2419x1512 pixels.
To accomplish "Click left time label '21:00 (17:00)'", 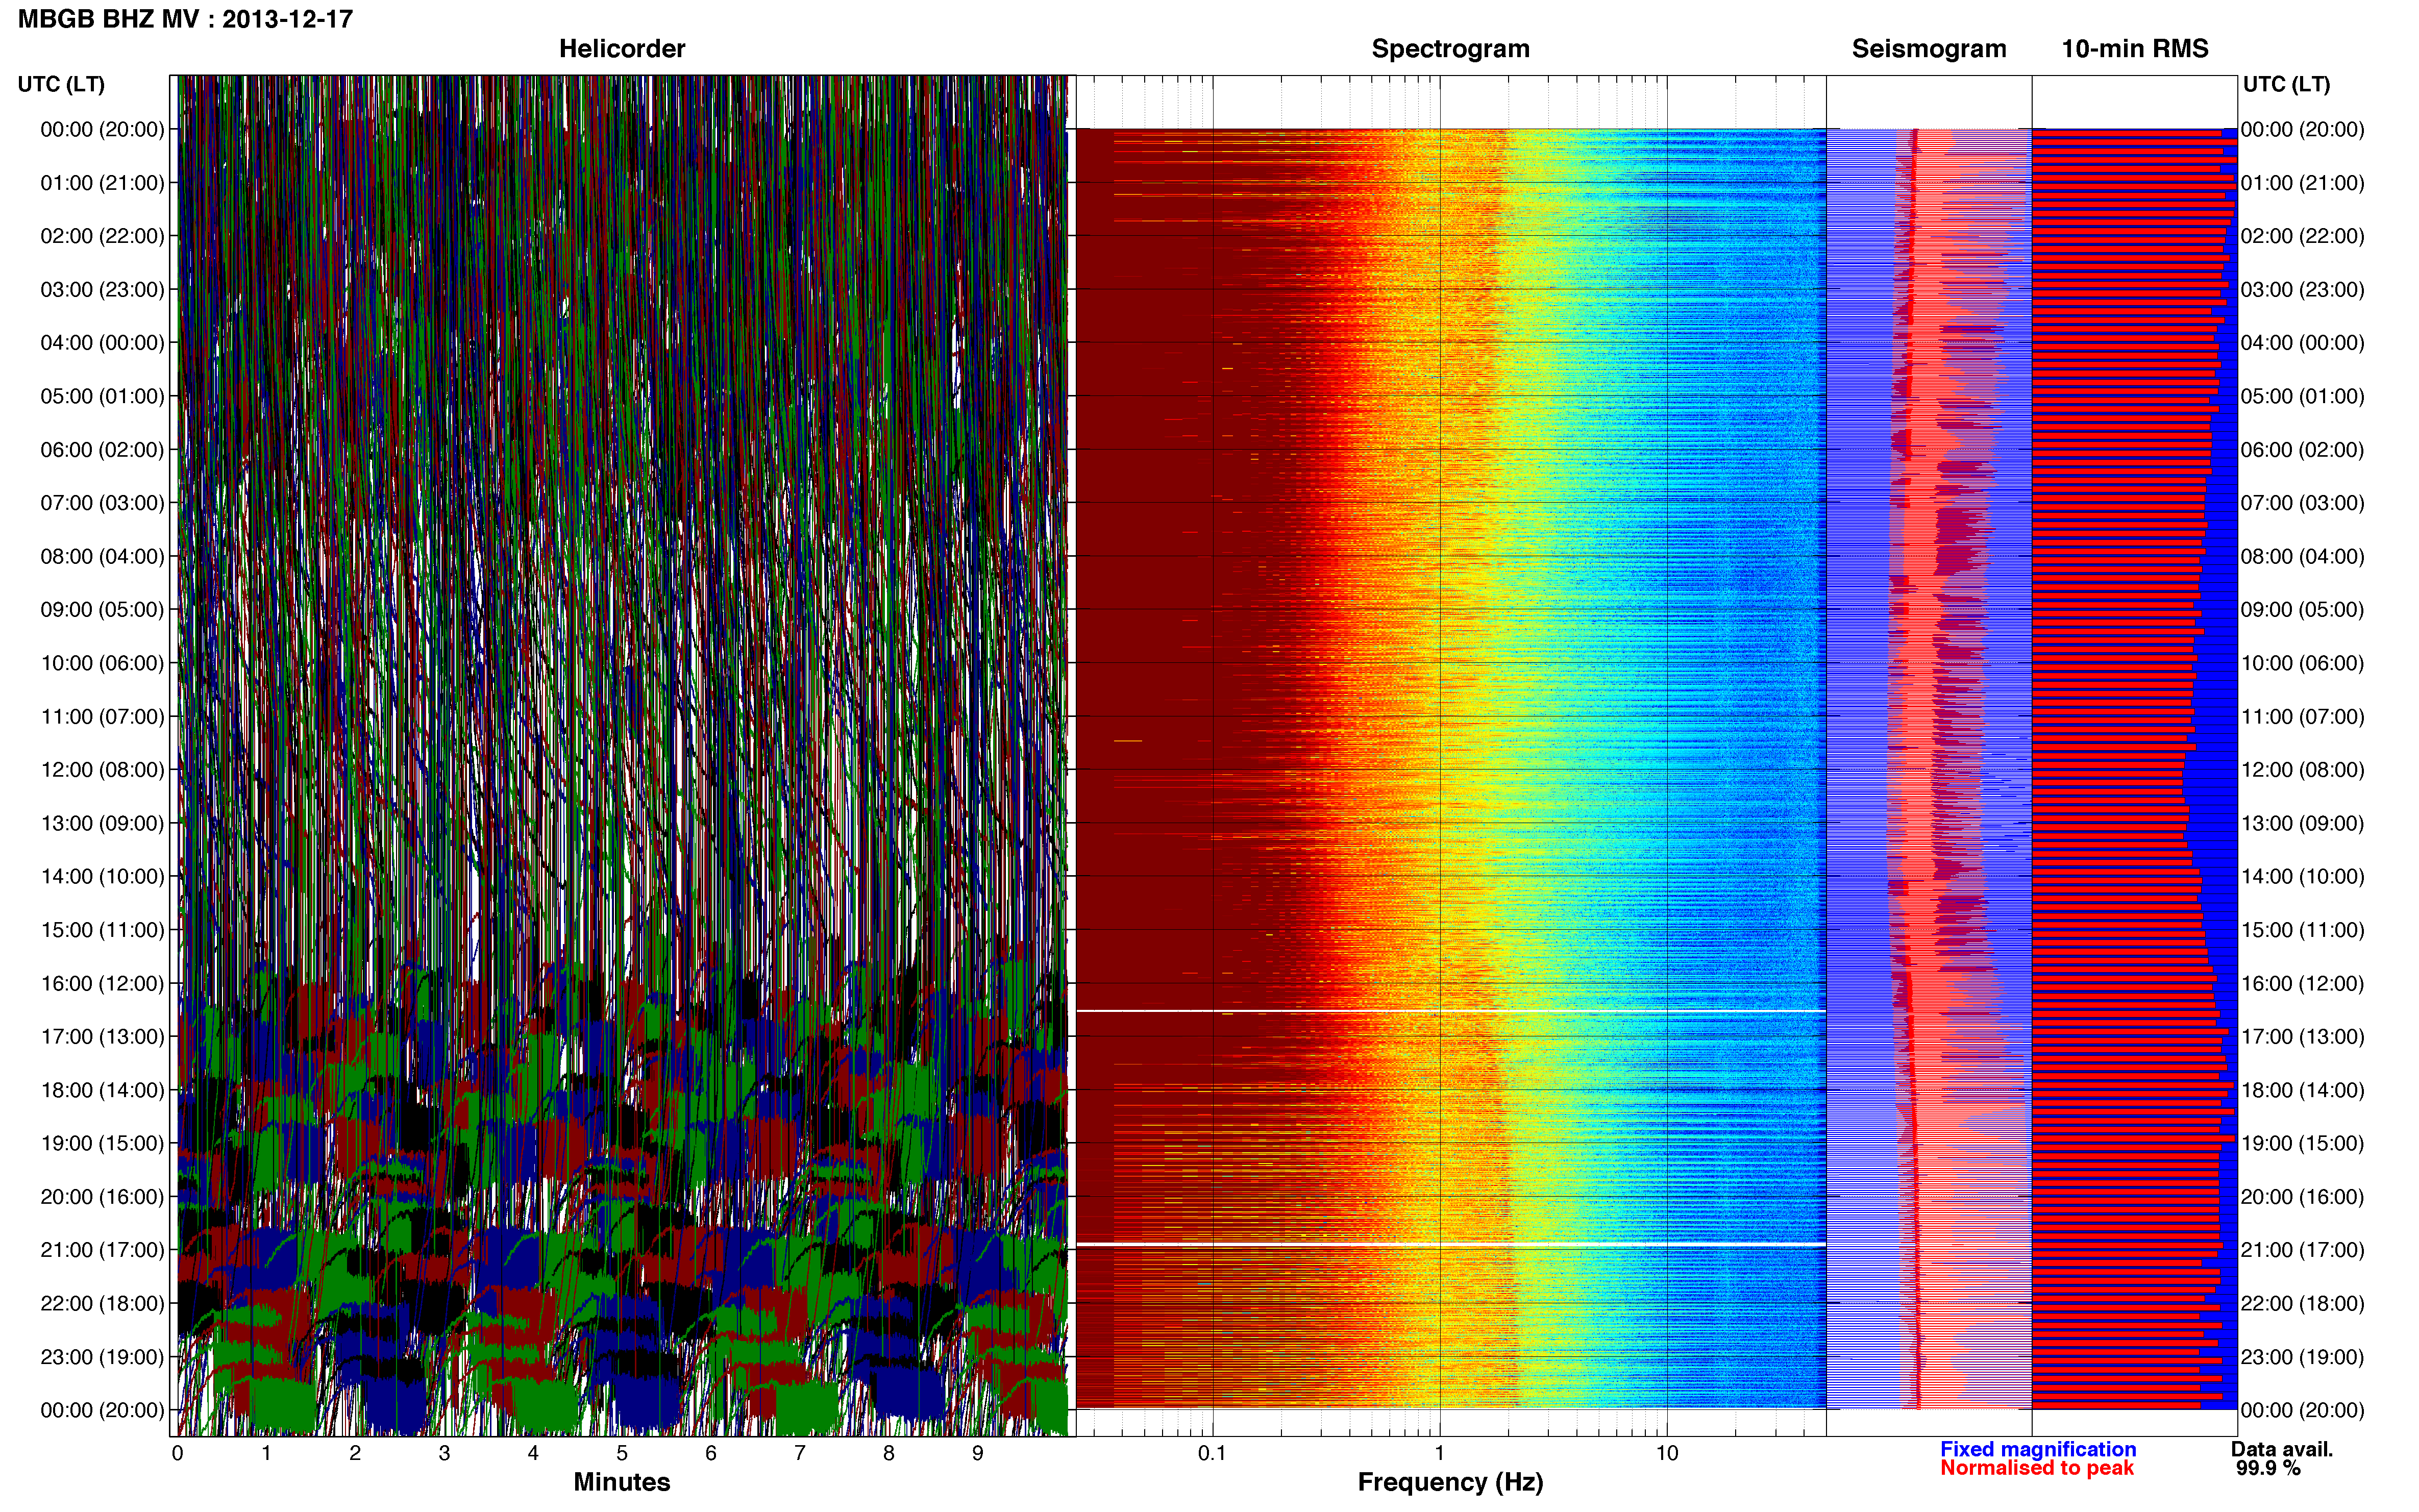I will pos(102,1250).
